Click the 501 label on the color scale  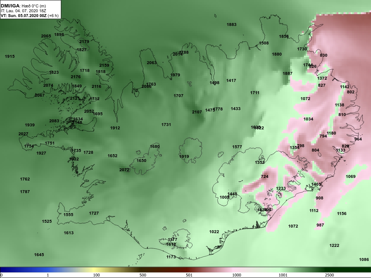point(189,275)
